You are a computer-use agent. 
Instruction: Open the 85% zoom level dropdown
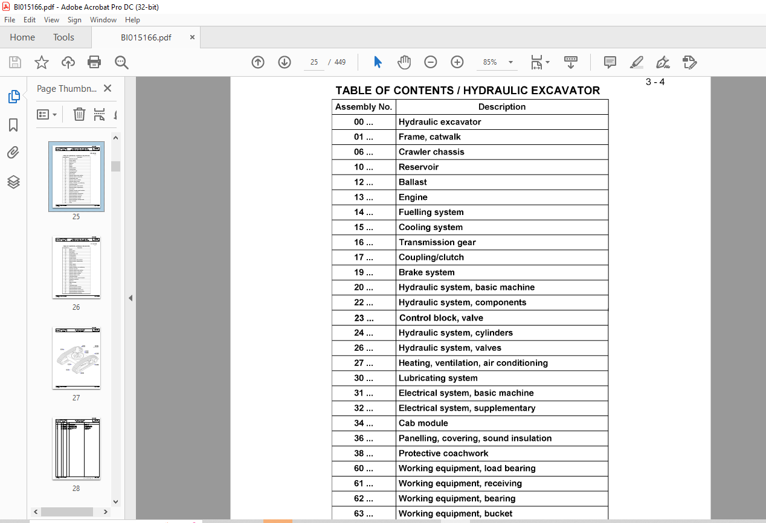point(510,62)
